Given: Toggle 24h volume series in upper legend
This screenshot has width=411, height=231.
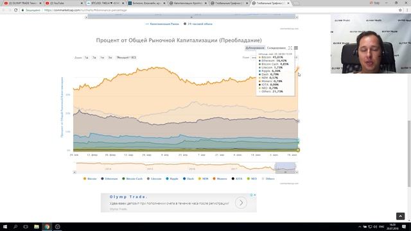Looking at the screenshot, I should pyautogui.click(x=198, y=24).
